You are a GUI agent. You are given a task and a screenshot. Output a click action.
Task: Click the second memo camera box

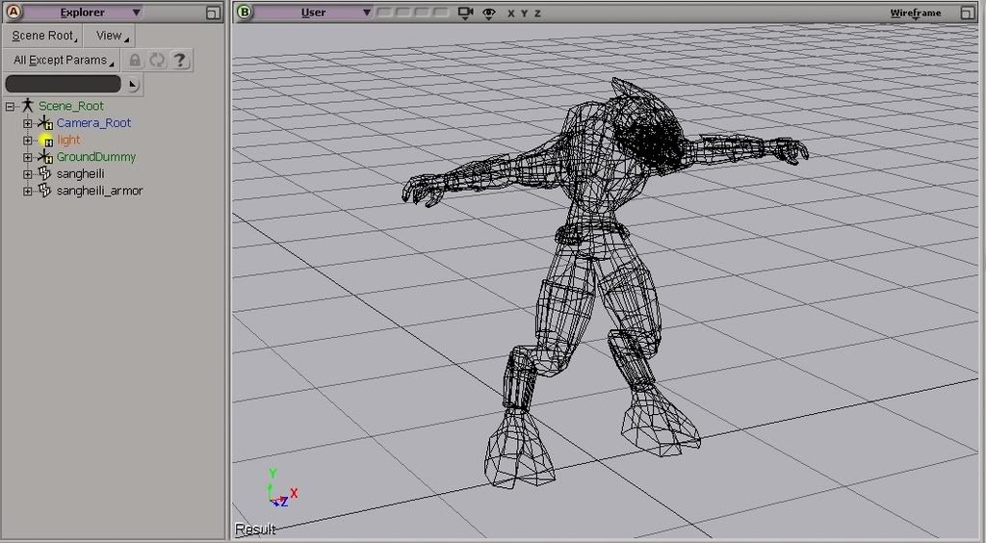tap(402, 13)
